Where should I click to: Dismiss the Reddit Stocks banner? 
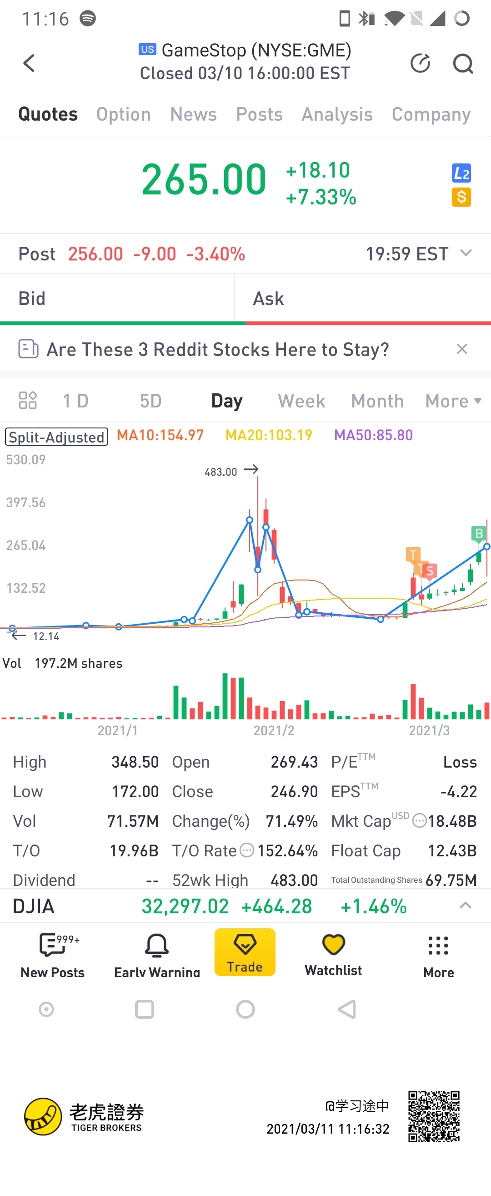point(462,349)
